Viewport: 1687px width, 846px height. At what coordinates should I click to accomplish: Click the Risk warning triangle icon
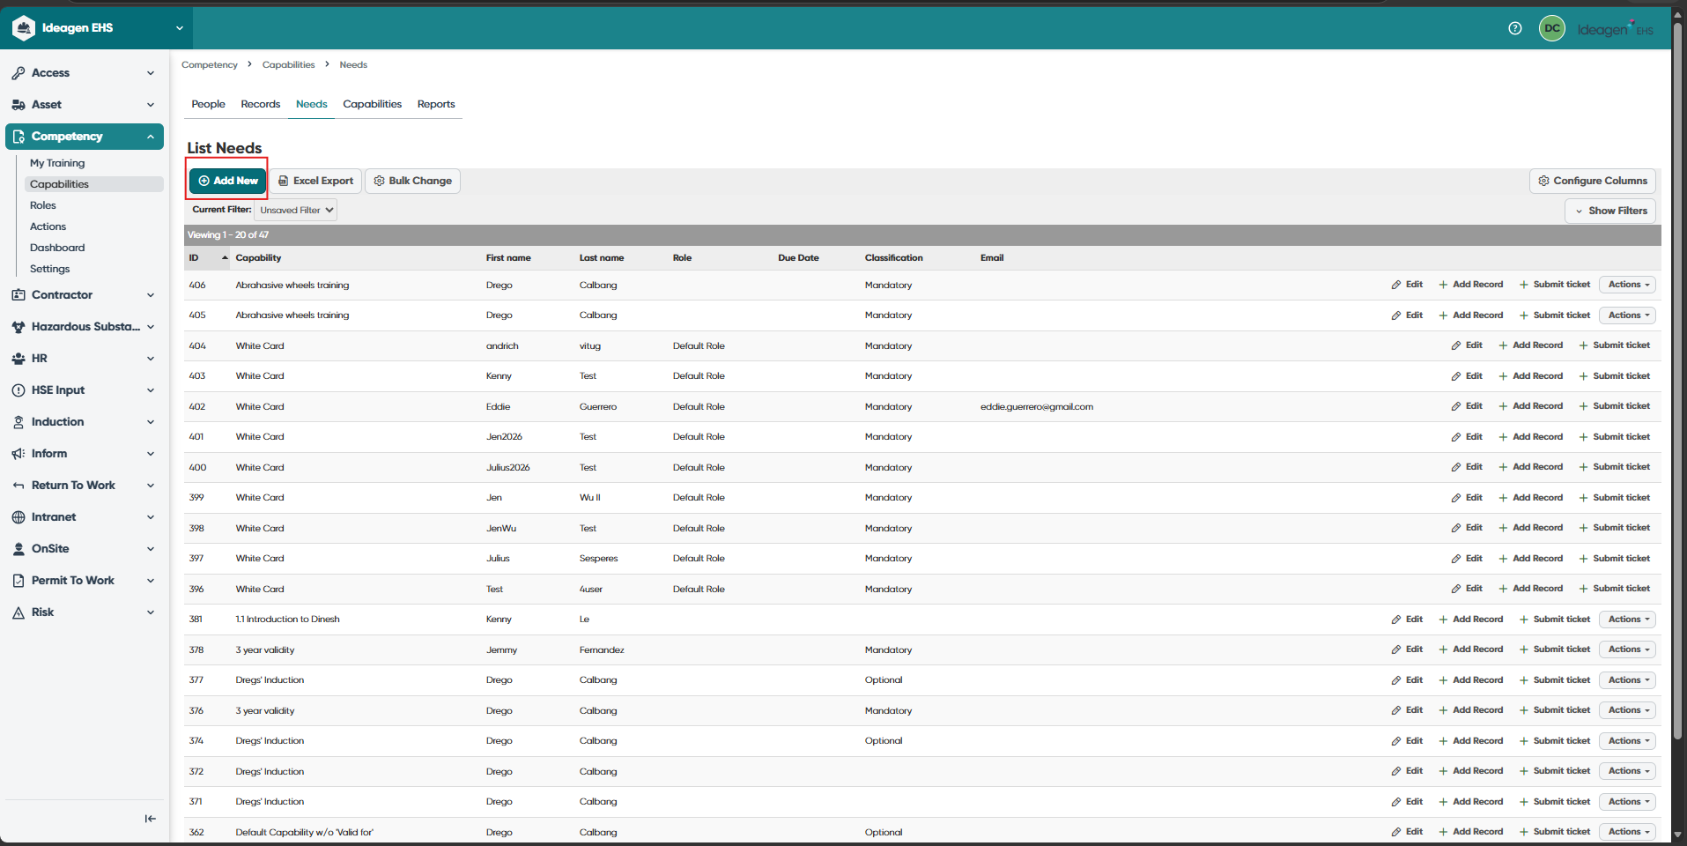pyautogui.click(x=18, y=612)
